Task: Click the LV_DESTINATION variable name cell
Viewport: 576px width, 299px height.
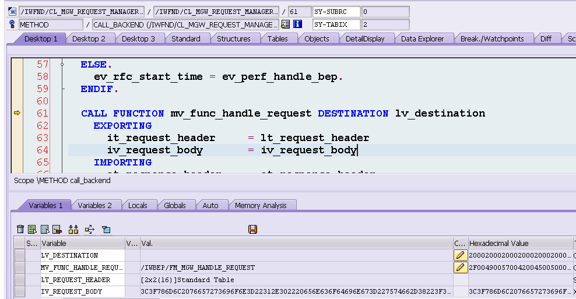Action: coord(83,255)
